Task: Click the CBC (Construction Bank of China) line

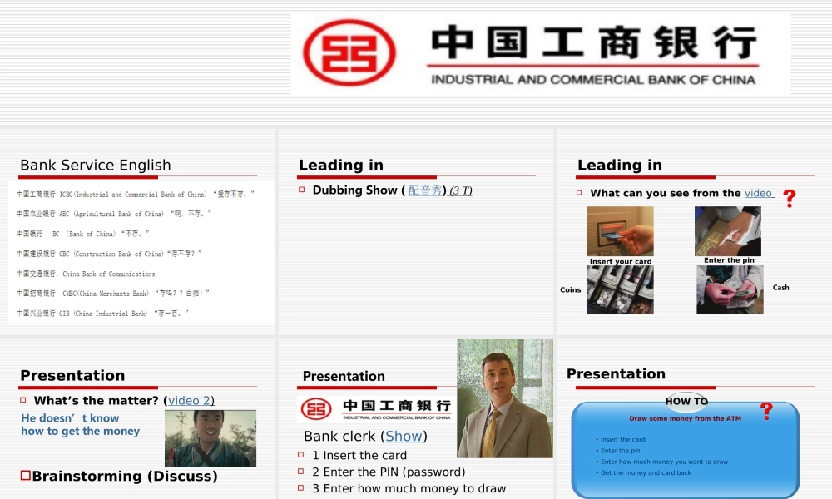Action: click(109, 254)
